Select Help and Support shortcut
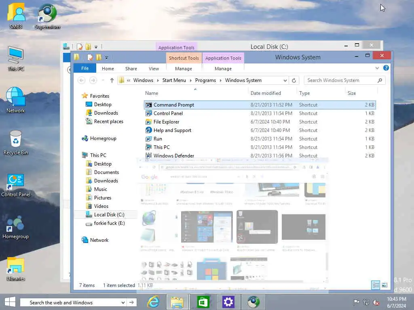The height and width of the screenshot is (310, 414). [x=260, y=130]
